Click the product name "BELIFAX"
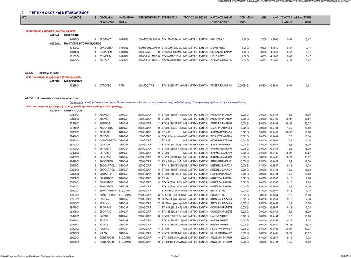 105,132
